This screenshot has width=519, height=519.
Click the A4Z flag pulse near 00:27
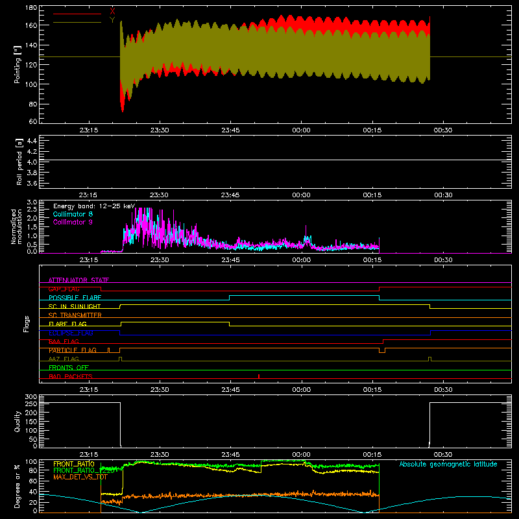tap(429, 359)
